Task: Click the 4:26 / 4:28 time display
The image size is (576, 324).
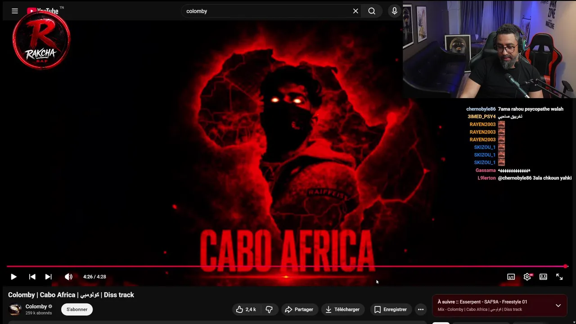Action: pyautogui.click(x=94, y=277)
